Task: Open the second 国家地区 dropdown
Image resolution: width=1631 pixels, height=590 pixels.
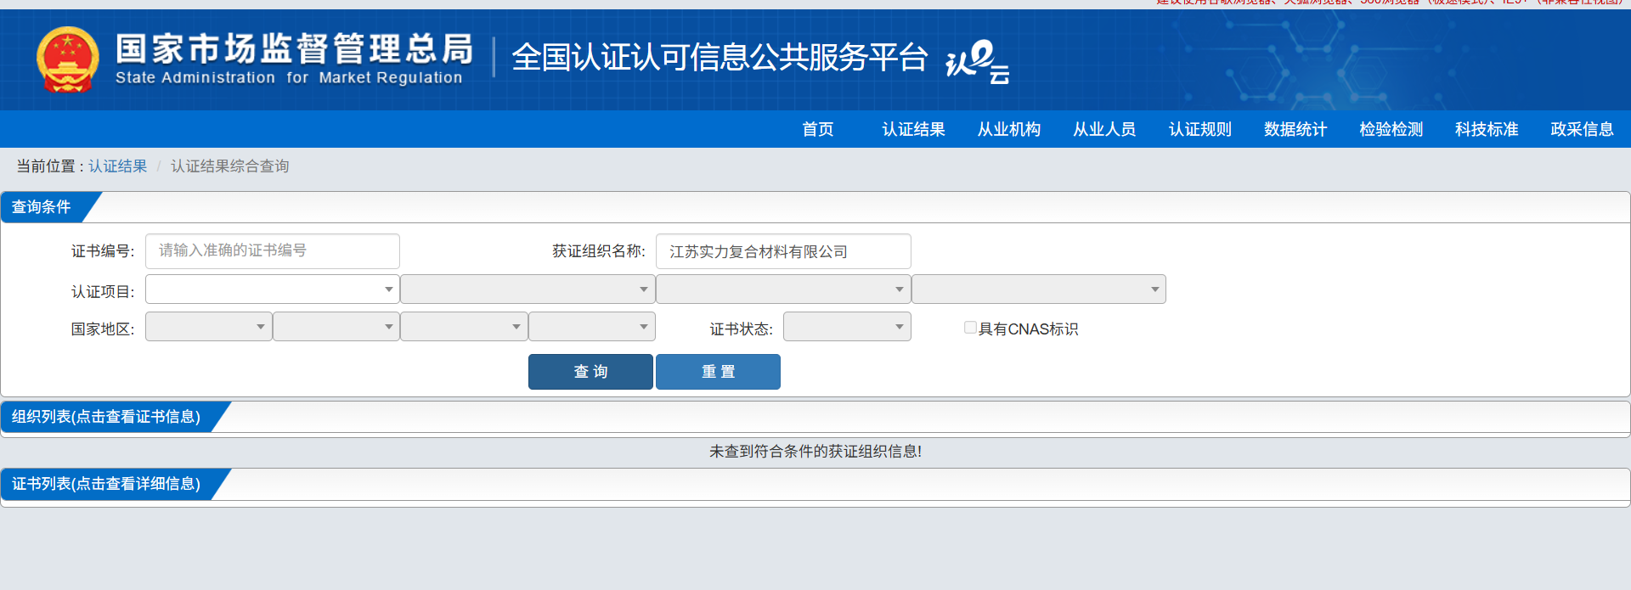Action: [336, 327]
